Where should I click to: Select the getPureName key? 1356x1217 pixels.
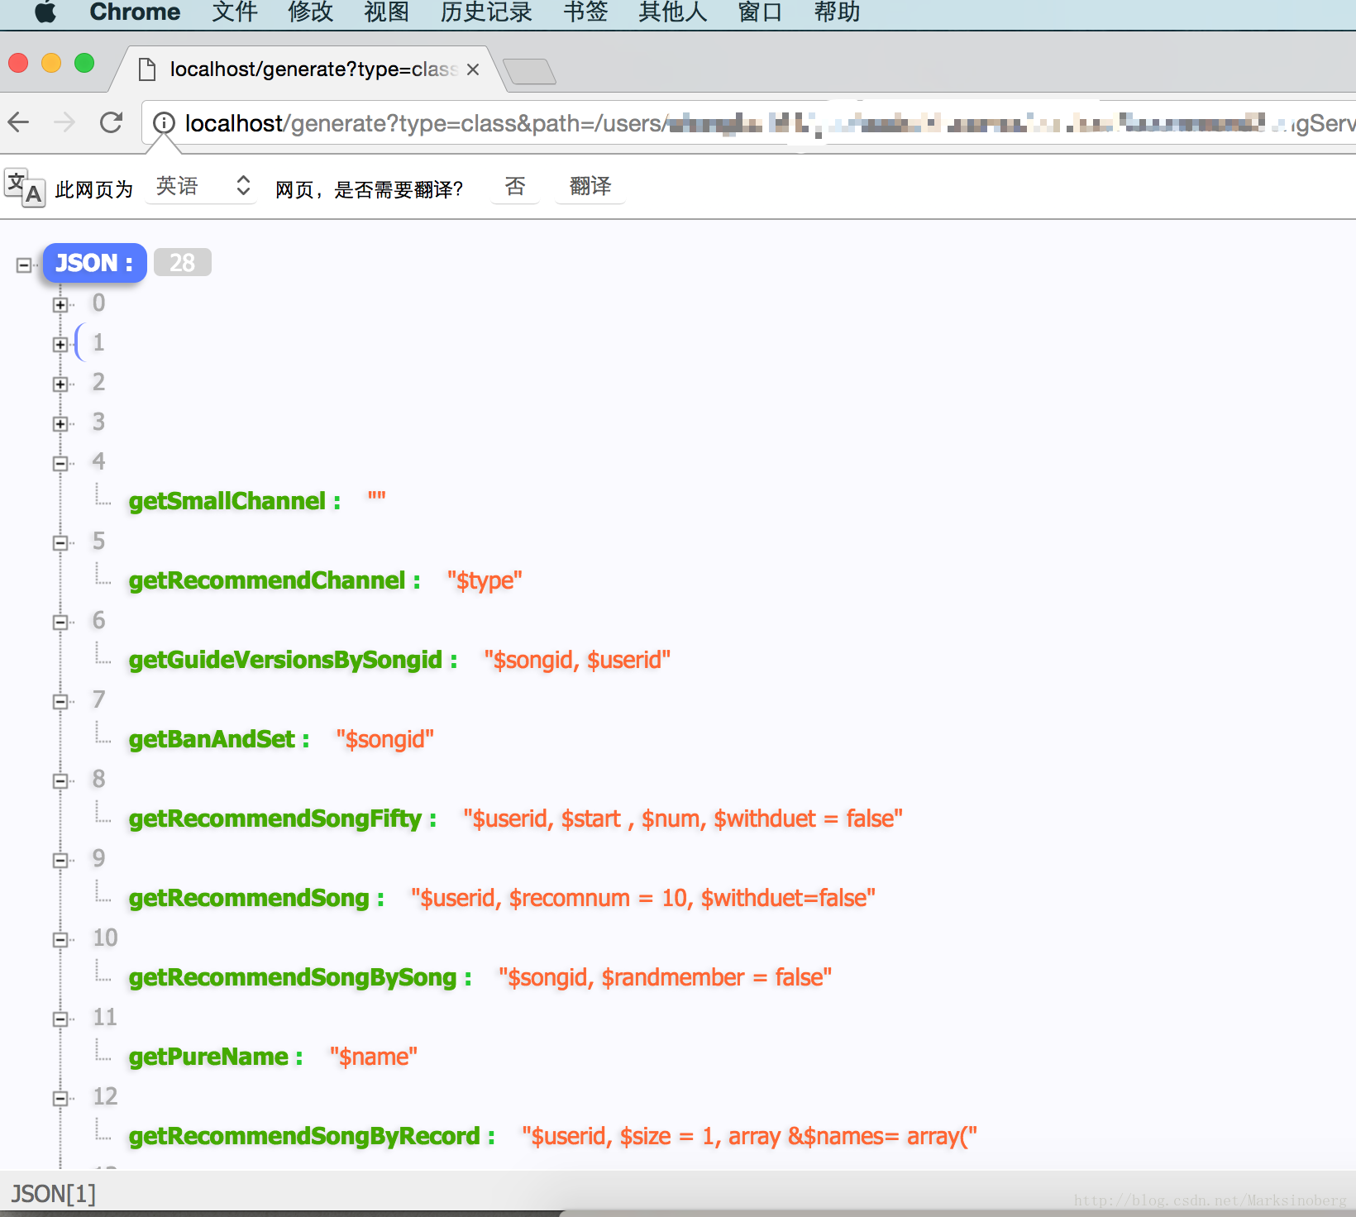(x=208, y=1057)
